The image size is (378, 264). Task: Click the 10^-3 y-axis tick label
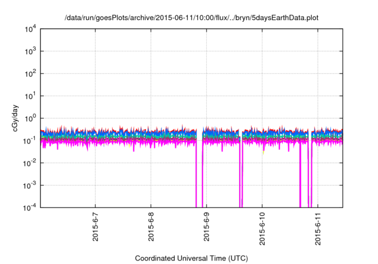(30, 186)
